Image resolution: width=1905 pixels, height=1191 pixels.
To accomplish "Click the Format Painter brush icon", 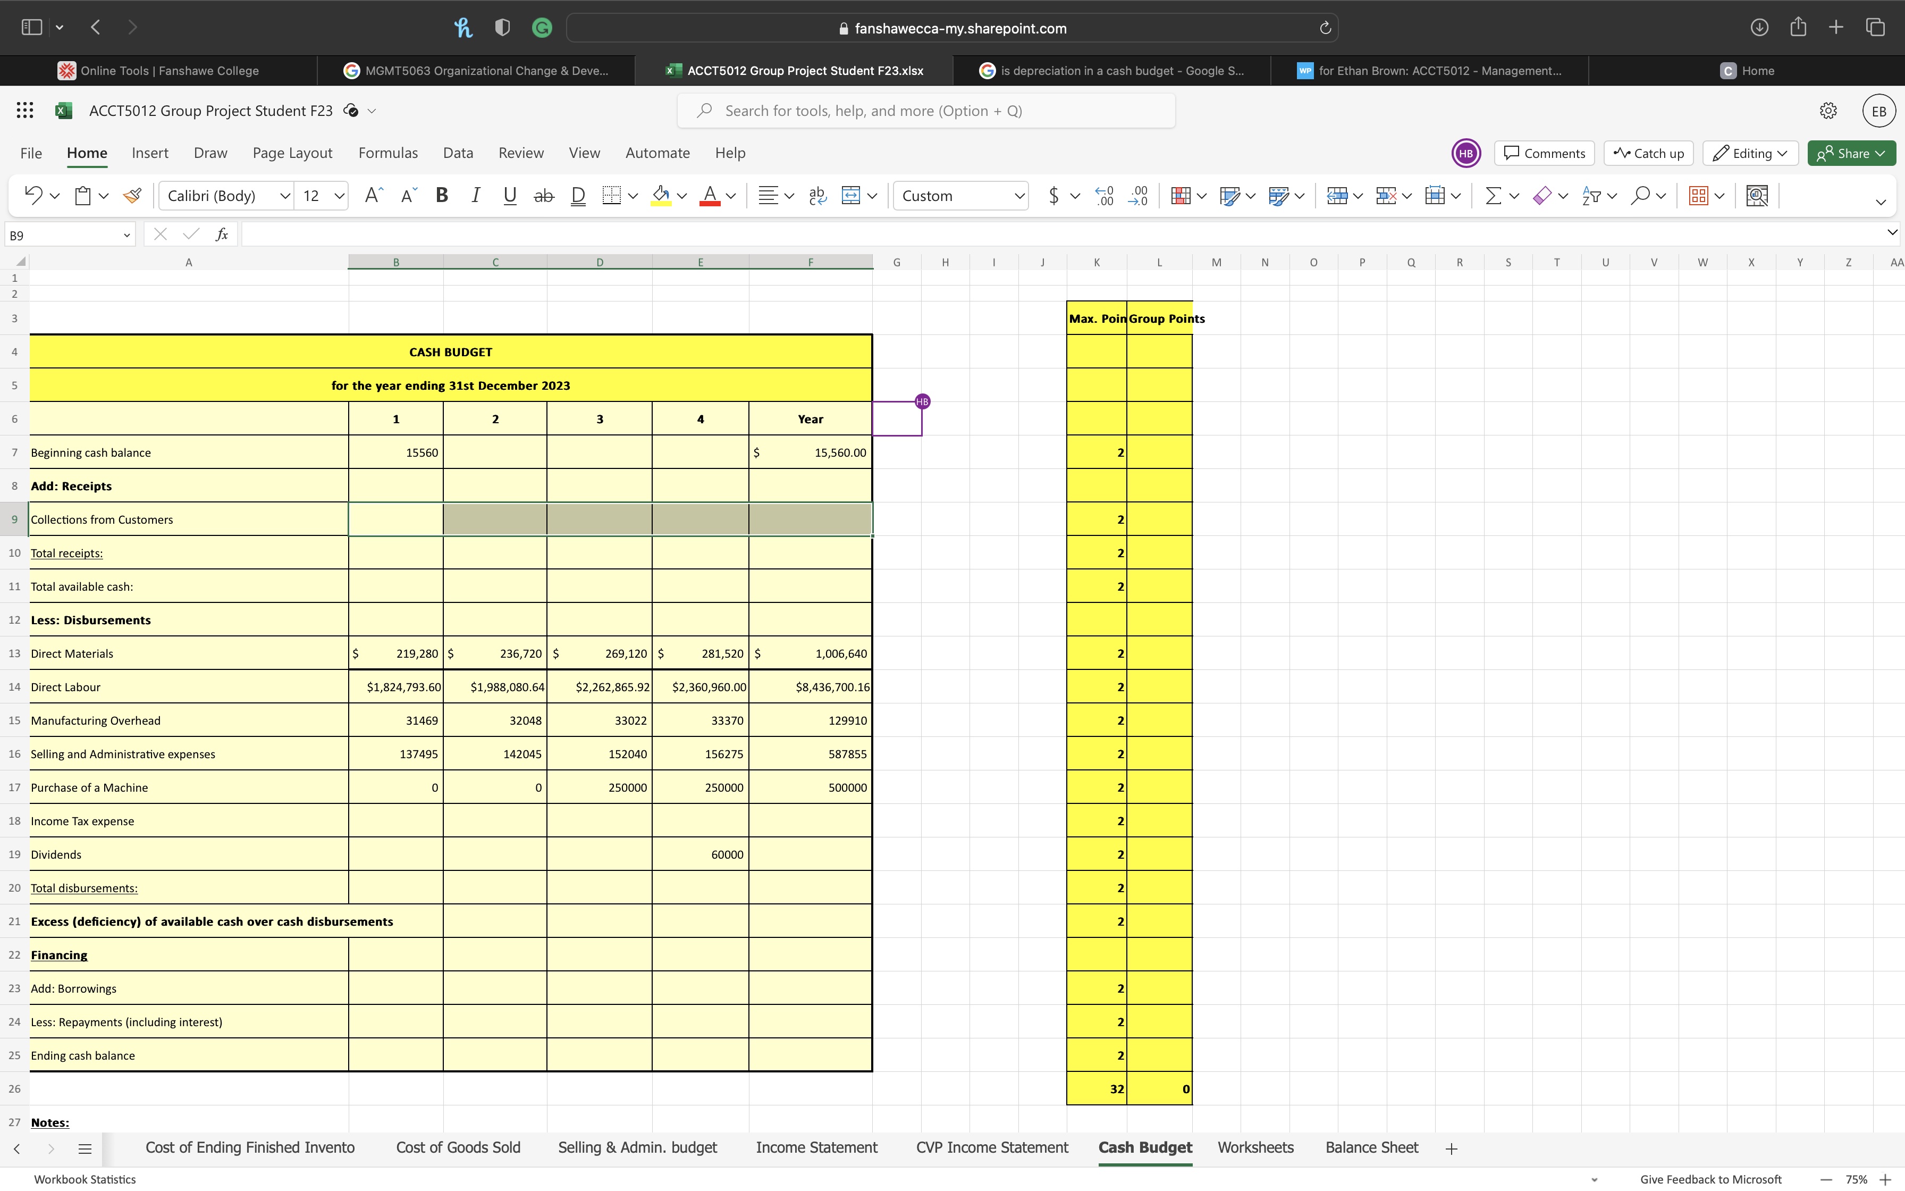I will (x=132, y=195).
